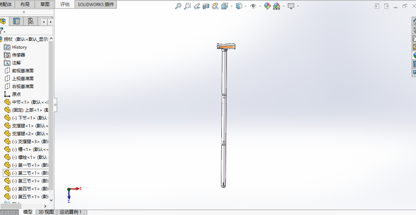The height and width of the screenshot is (215, 416).
Task: Click the Zoom to Fit magnifier icon
Action: tap(178, 6)
